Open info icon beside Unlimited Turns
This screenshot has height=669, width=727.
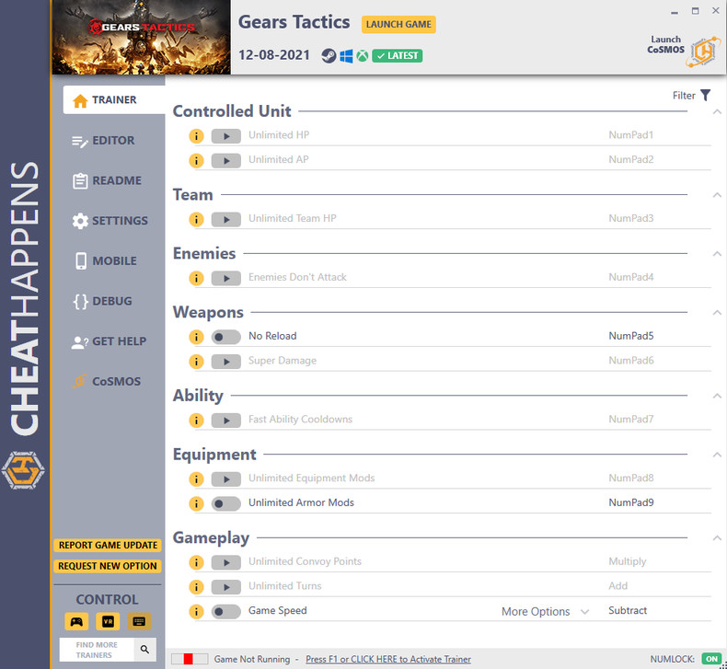click(196, 587)
